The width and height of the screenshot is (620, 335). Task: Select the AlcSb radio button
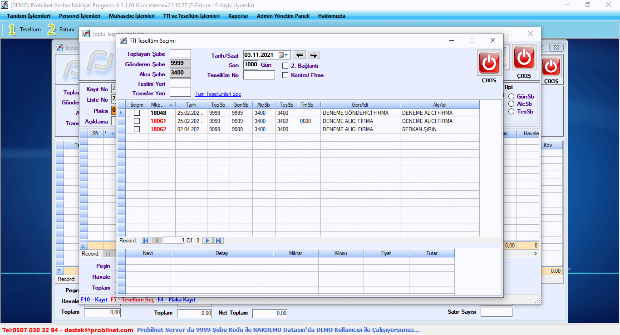tap(511, 104)
